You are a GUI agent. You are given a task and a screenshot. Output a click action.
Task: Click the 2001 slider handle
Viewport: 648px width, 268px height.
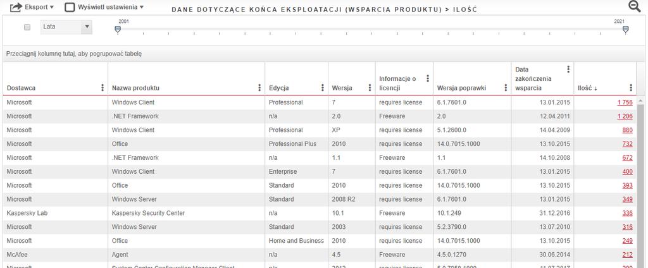pyautogui.click(x=118, y=29)
